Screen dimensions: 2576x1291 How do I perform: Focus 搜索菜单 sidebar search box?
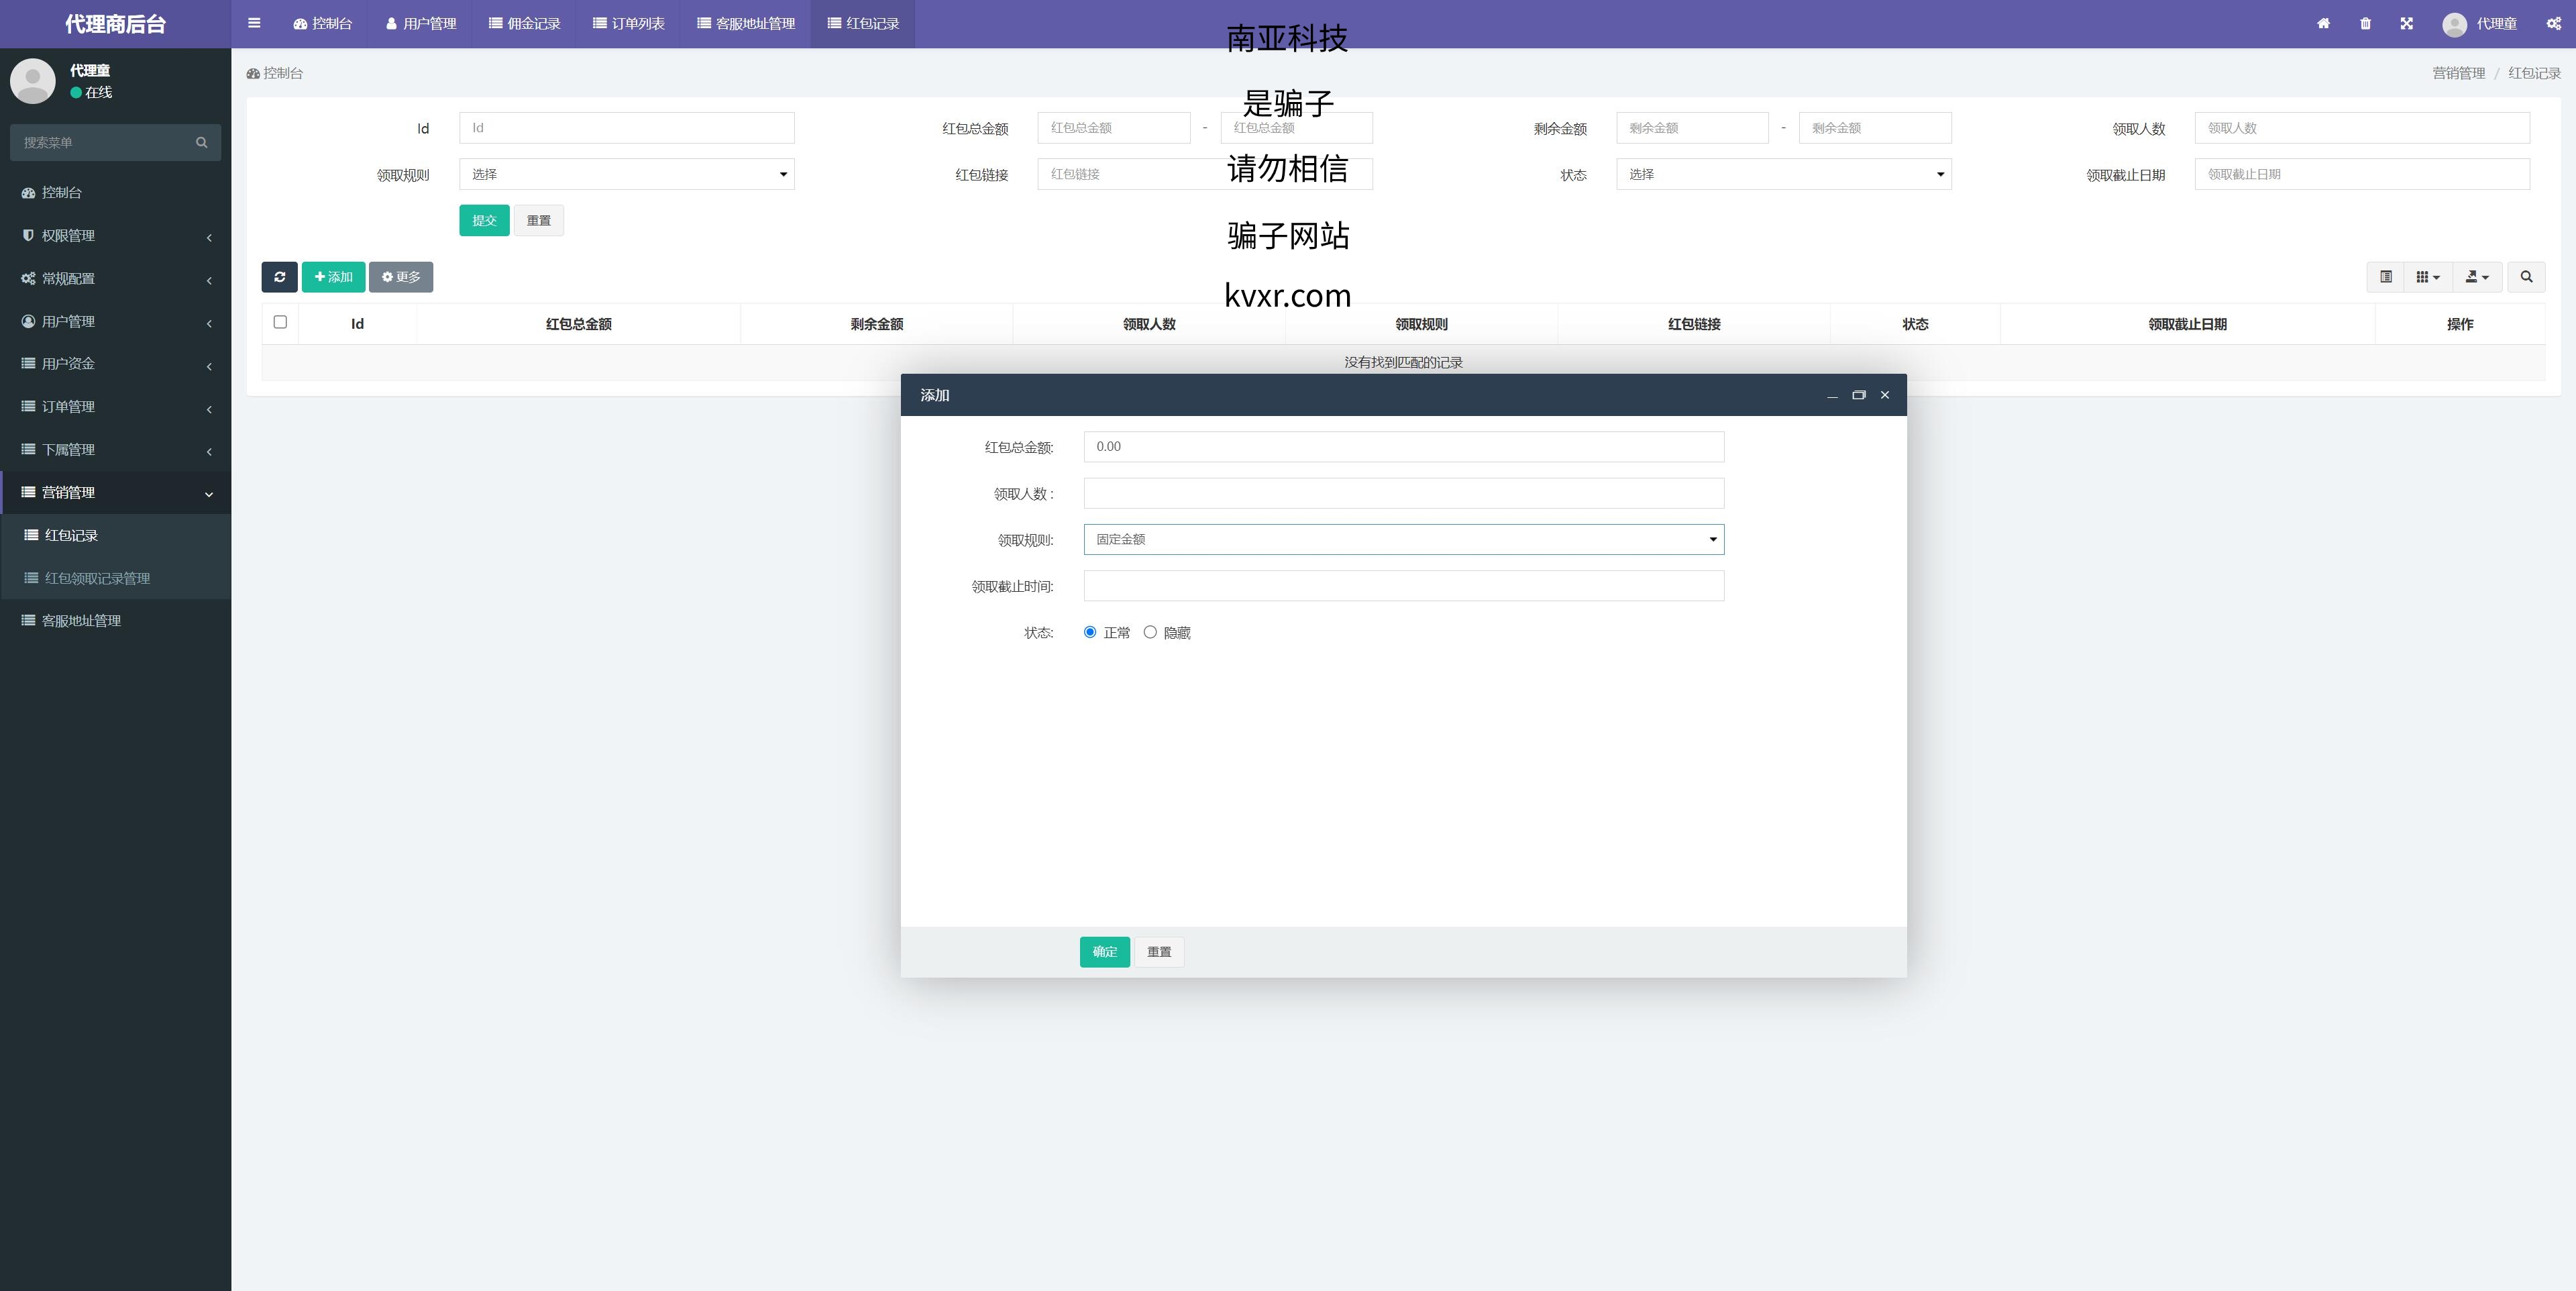click(100, 143)
